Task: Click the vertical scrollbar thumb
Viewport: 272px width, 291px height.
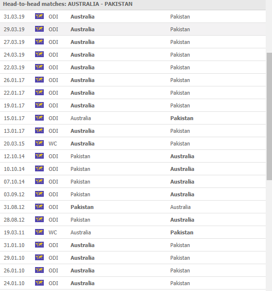Action: pyautogui.click(x=269, y=116)
